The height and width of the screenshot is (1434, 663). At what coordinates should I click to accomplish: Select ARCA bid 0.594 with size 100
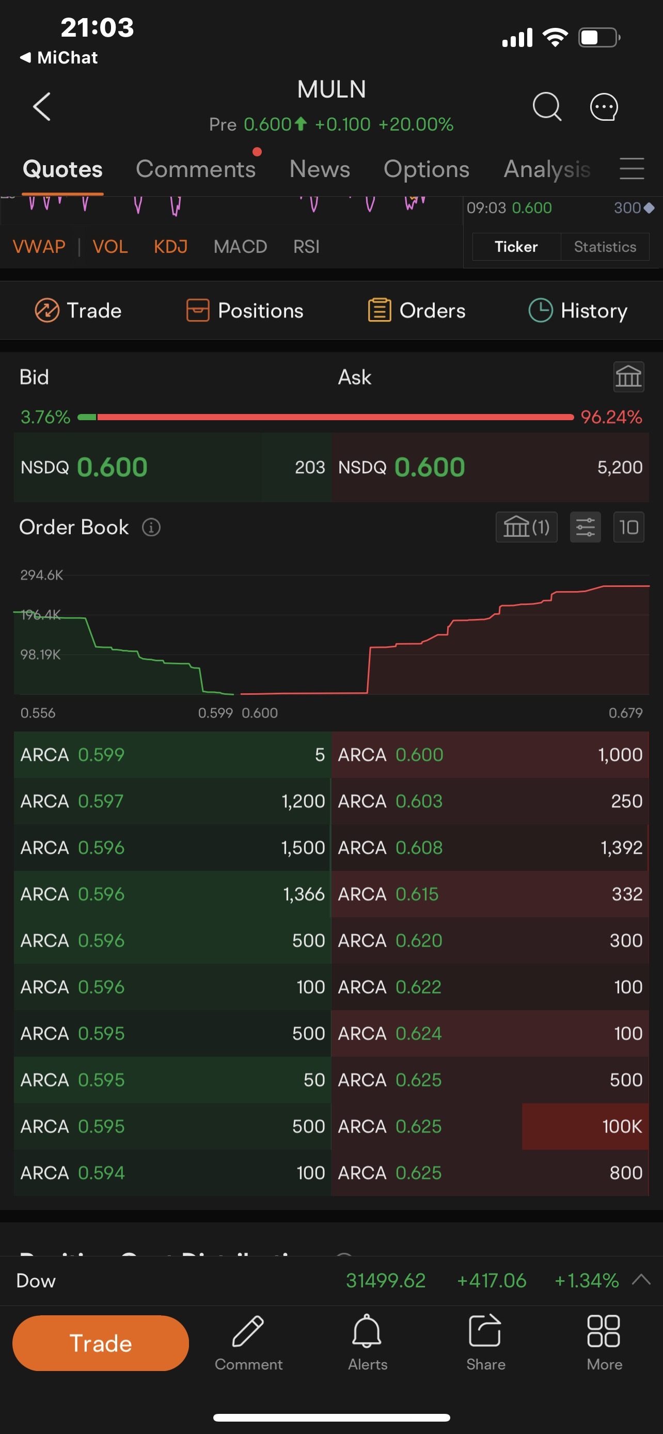[x=172, y=1172]
